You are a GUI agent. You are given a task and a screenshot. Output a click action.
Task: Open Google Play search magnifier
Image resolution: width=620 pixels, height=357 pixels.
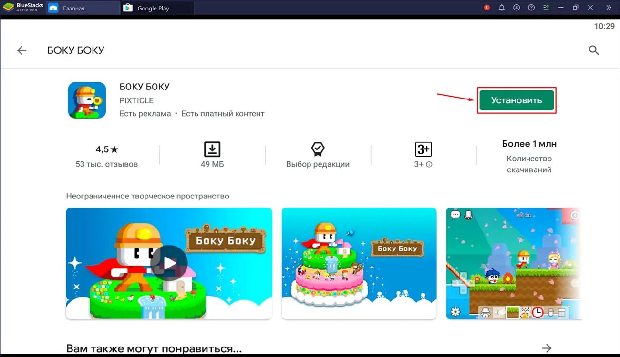pos(594,50)
